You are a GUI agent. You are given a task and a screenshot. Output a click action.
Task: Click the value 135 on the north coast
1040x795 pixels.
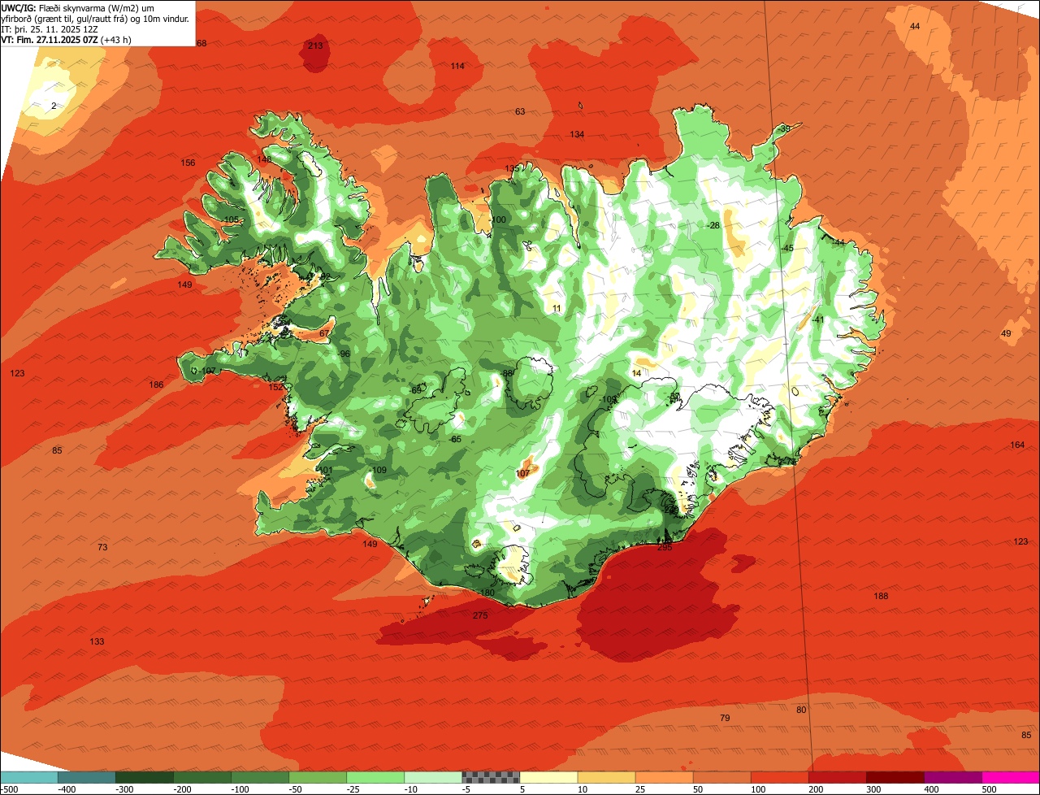[x=512, y=168]
